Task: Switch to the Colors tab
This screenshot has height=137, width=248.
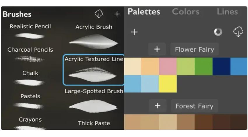Action: [186, 12]
